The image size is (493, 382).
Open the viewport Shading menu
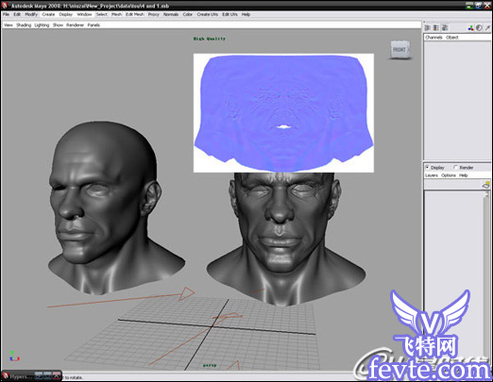pos(24,25)
